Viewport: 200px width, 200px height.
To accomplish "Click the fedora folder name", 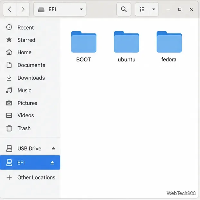I will pos(169,59).
